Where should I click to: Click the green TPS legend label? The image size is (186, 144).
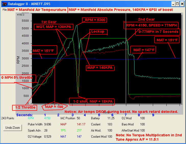[x=63, y=130]
